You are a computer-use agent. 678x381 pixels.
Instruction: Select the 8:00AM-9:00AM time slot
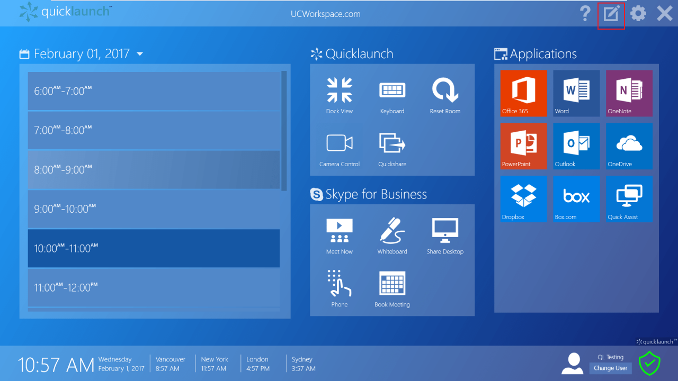click(154, 169)
